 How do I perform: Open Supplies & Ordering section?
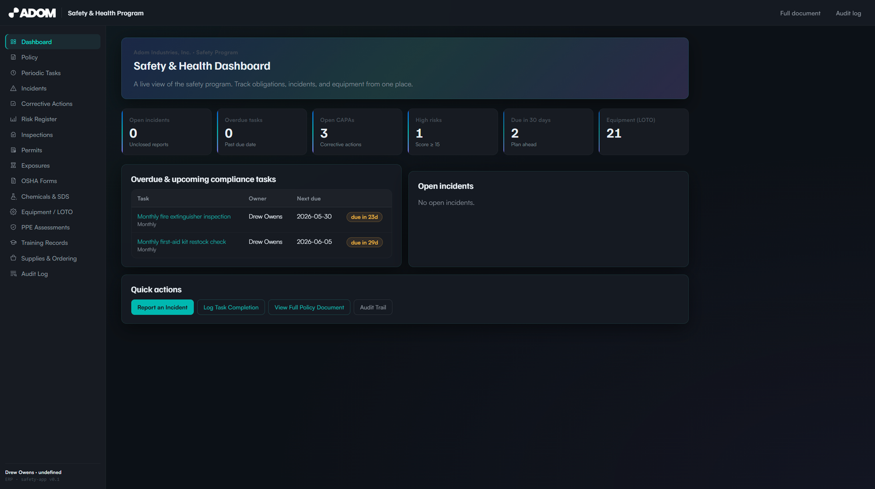[52, 258]
